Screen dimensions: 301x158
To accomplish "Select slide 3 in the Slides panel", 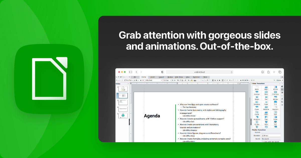I will click(123, 102).
